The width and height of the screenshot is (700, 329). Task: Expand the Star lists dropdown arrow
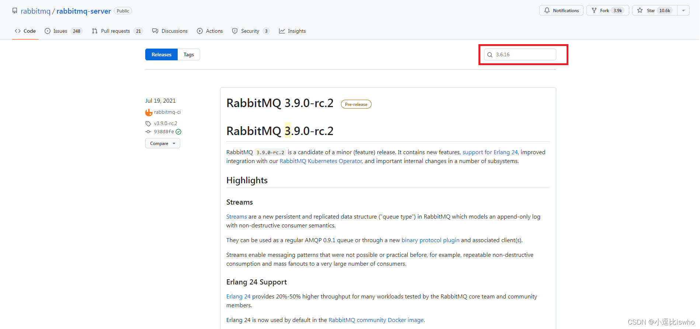(683, 10)
